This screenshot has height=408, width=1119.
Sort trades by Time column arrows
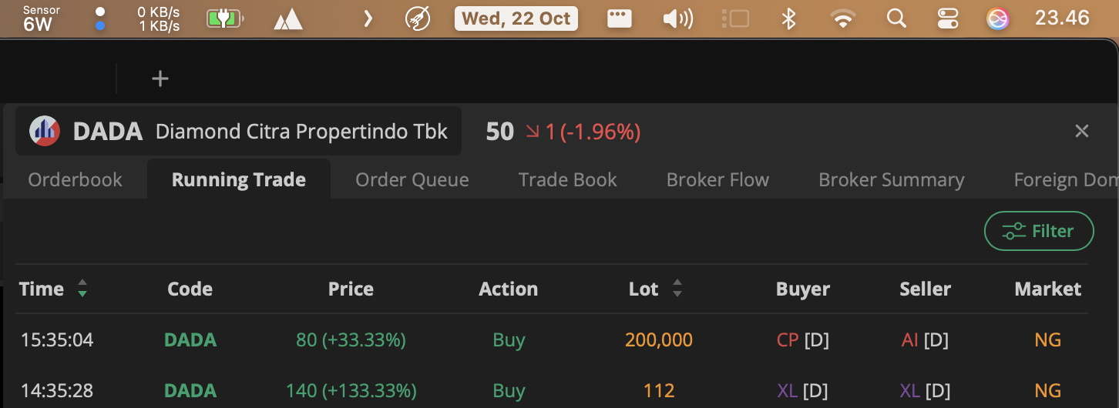[82, 289]
